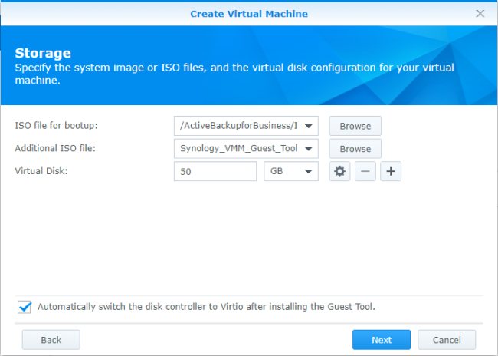Select the 'Additional ISO file:' label
The width and height of the screenshot is (498, 356).
point(55,148)
